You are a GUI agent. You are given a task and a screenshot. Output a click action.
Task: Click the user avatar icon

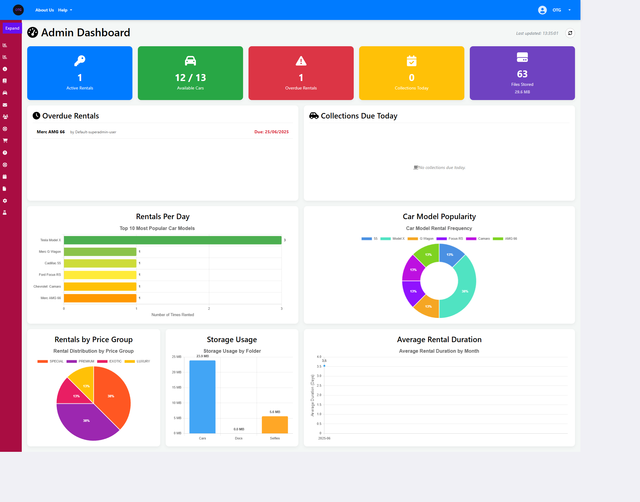coord(542,10)
